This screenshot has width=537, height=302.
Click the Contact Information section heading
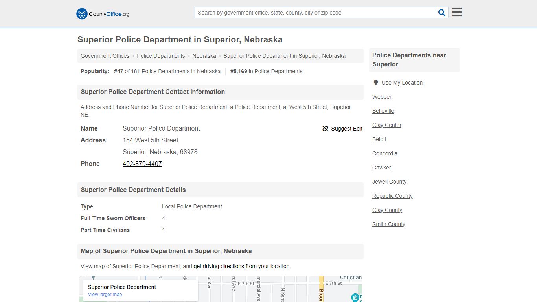[153, 92]
